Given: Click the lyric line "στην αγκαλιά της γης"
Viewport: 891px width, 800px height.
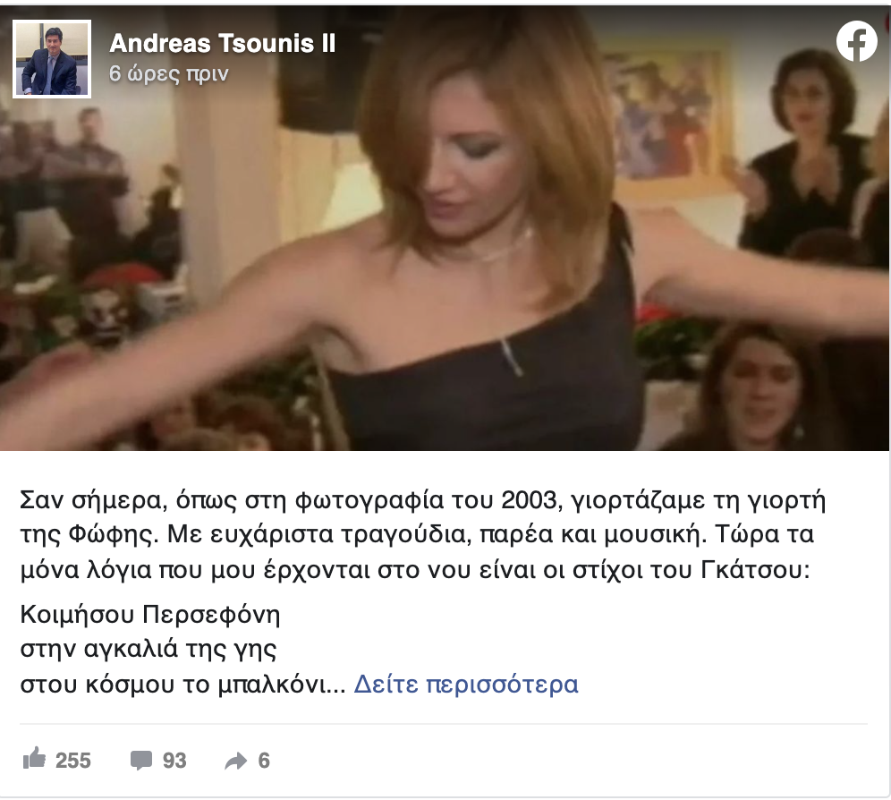Looking at the screenshot, I should pos(148,649).
